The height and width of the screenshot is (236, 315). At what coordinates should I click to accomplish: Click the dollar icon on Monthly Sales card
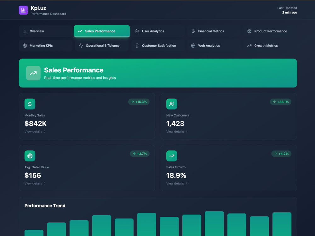pyautogui.click(x=30, y=104)
